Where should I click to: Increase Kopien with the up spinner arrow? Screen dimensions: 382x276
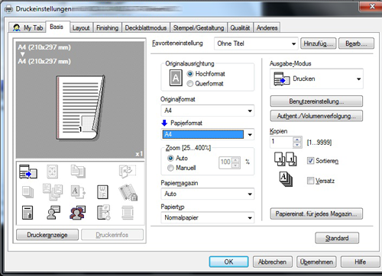pyautogui.click(x=297, y=140)
